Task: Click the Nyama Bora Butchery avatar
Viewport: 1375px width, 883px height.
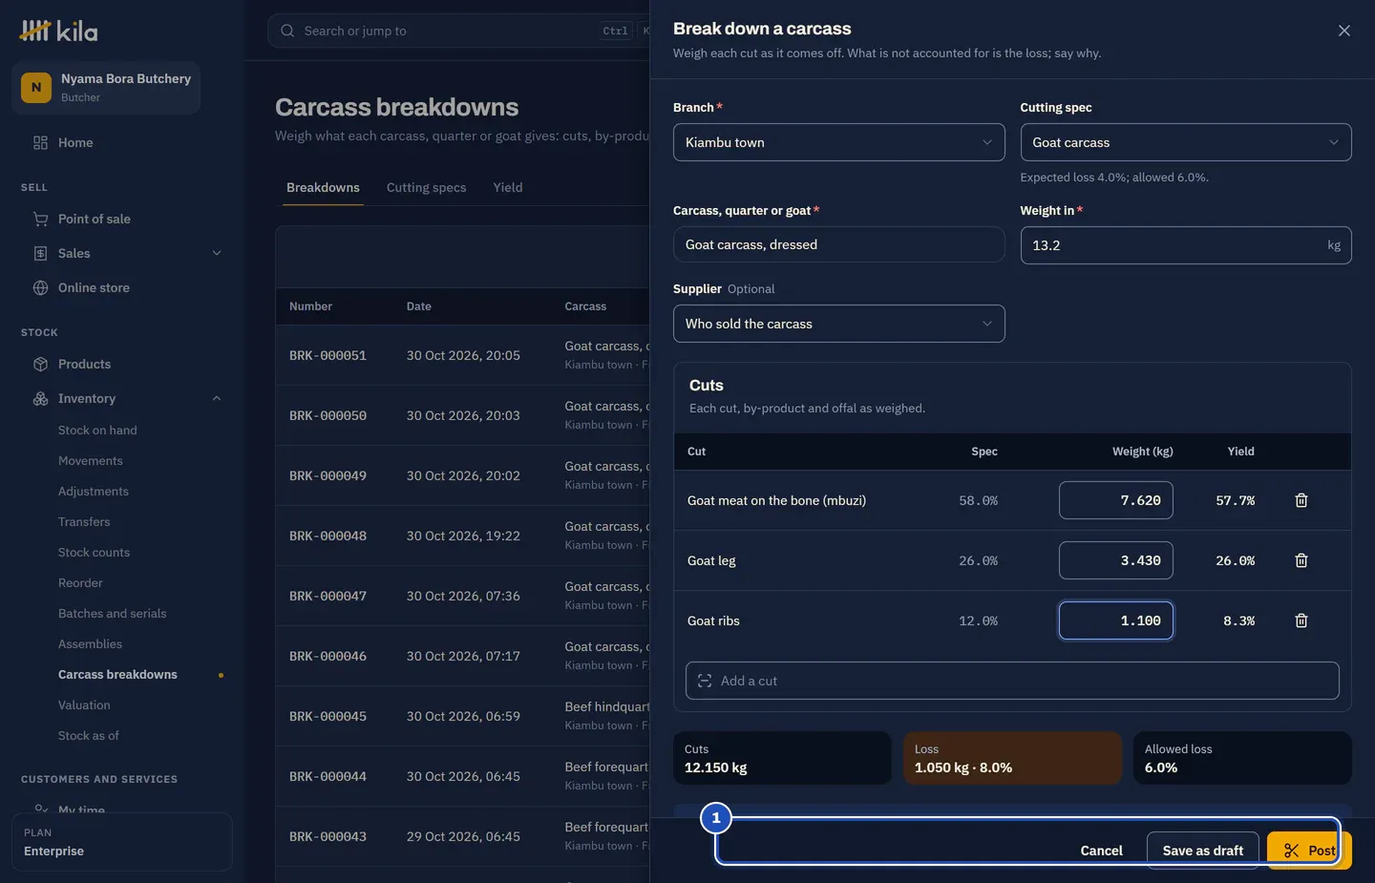Action: coord(36,87)
